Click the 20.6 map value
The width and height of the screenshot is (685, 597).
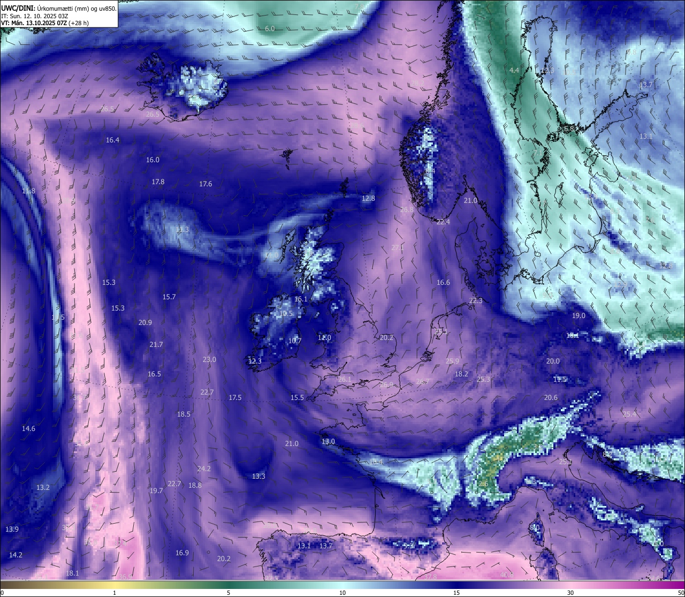[551, 397]
